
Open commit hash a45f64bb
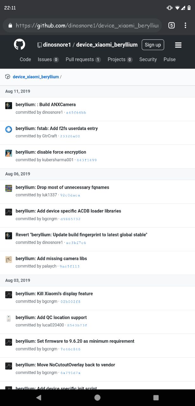(x=76, y=113)
